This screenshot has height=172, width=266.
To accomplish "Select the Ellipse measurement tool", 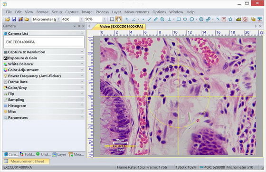I will 185,19.
